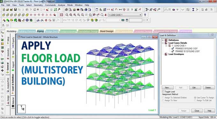The image size is (217, 119).
Task: Click the Zoom Window magnifier icon
Action: click(x=67, y=15)
